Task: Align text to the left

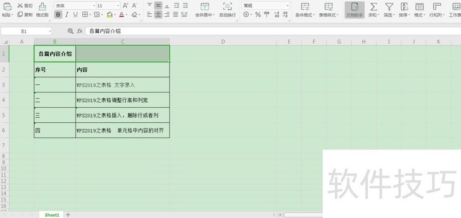Action: click(x=150, y=15)
